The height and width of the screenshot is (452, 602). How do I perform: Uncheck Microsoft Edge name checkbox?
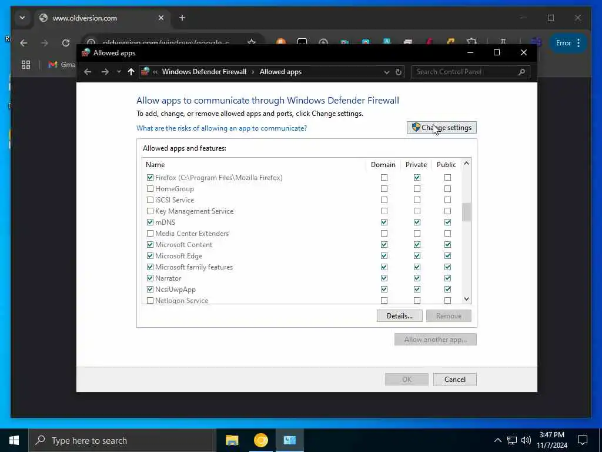pyautogui.click(x=150, y=255)
